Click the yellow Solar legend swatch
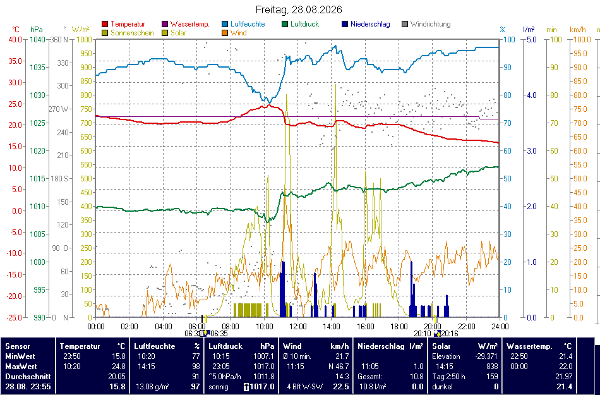Image resolution: width=600 pixels, height=395 pixels. (165, 33)
